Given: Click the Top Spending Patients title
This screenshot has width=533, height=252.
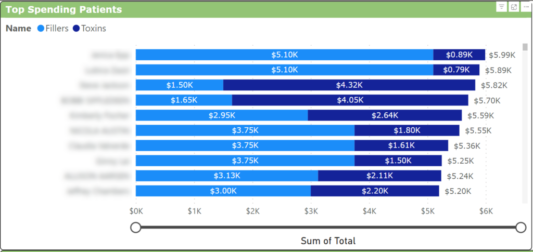Looking at the screenshot, I should 64,9.
